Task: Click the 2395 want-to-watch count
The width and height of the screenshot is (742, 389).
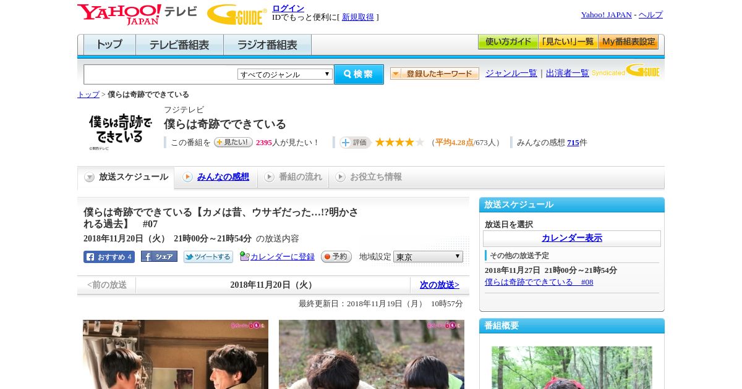Action: pos(264,142)
